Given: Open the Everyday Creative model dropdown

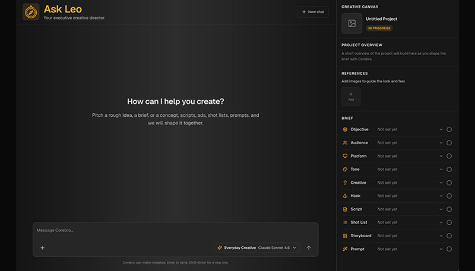Looking at the screenshot, I should [x=257, y=248].
